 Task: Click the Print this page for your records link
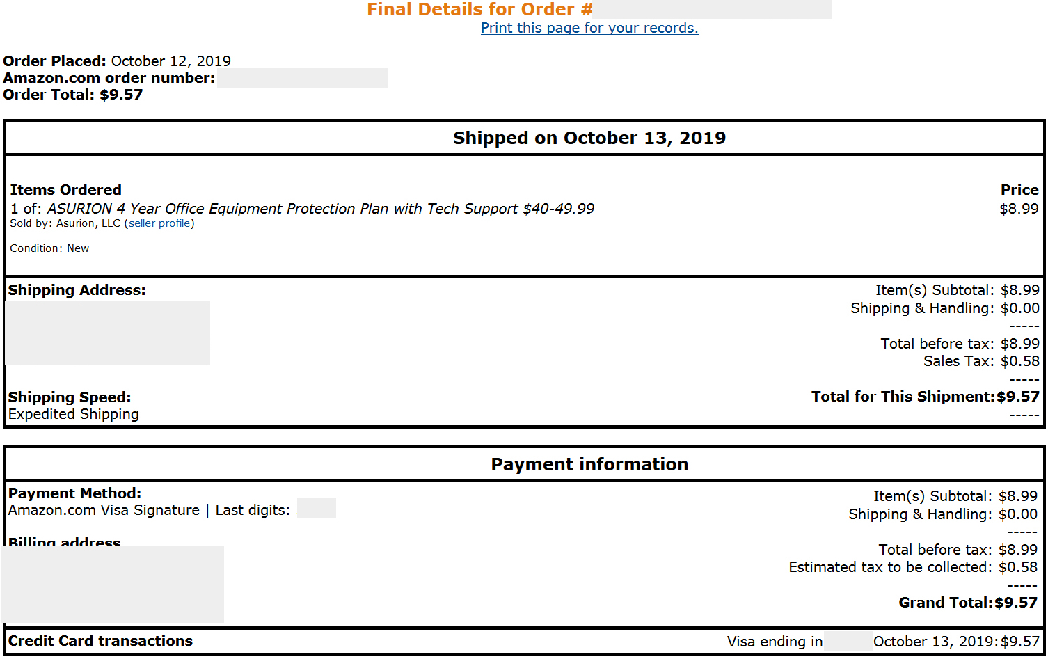click(589, 28)
